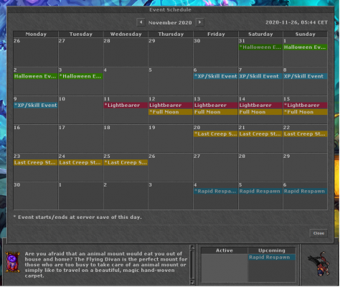The width and height of the screenshot is (340, 287).
Task: Click the scrollbar up arrow in description
Action: (x=192, y=248)
